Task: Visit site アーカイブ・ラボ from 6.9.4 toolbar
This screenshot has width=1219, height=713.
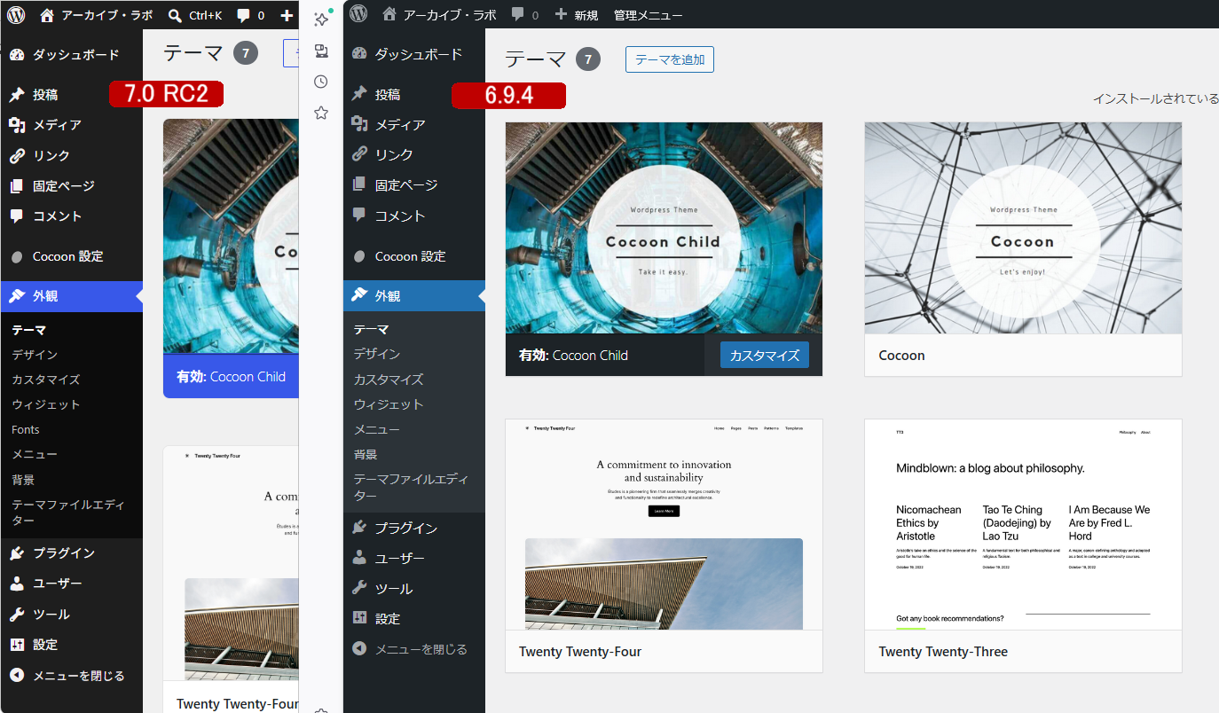Action: click(x=439, y=15)
